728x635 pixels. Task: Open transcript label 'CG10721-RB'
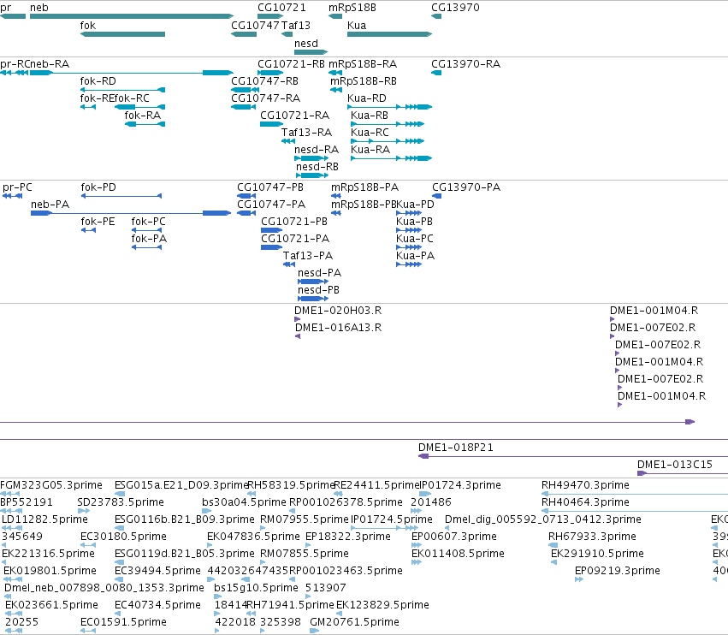click(291, 63)
